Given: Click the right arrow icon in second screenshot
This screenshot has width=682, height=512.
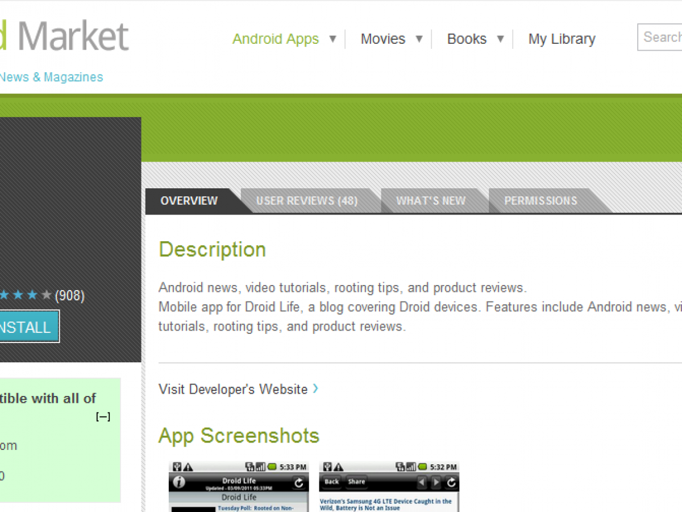Looking at the screenshot, I should [436, 482].
